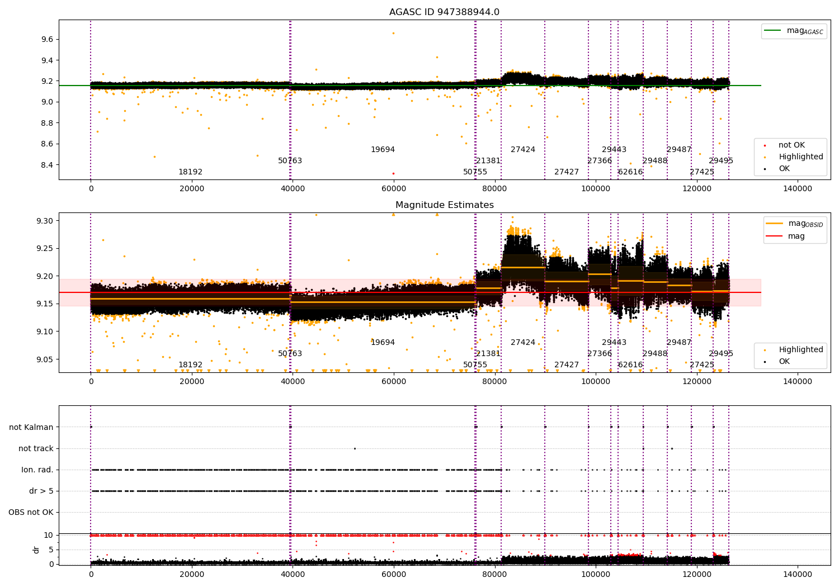
Task: Click OBSID label 62616 in middle plot
Action: click(x=630, y=365)
